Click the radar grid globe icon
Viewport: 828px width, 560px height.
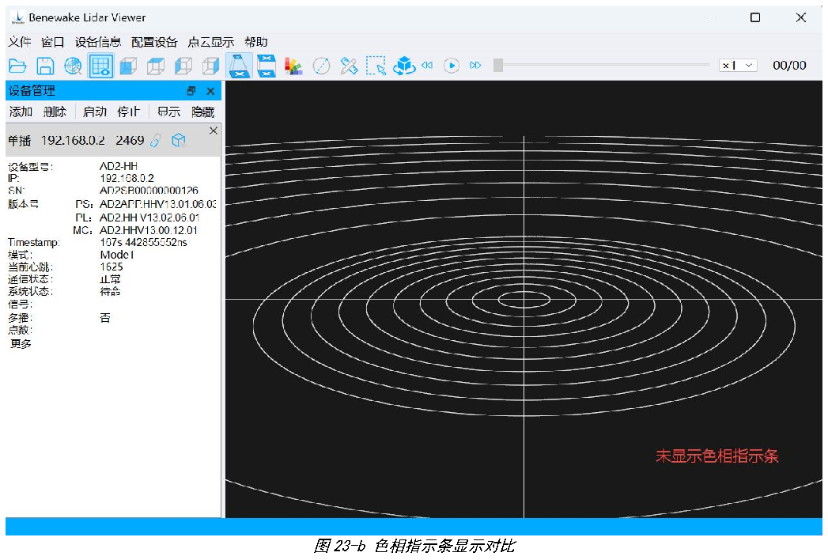(x=73, y=66)
